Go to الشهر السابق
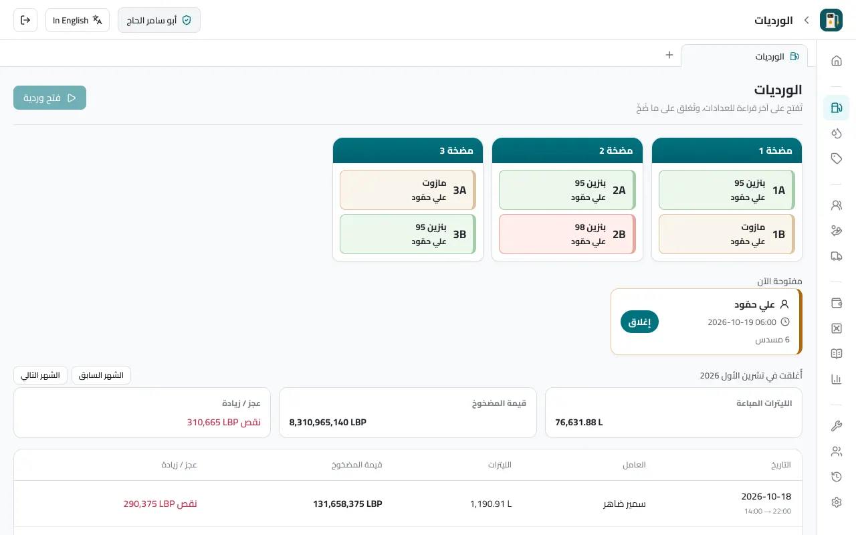Image resolution: width=856 pixels, height=535 pixels. [101, 375]
